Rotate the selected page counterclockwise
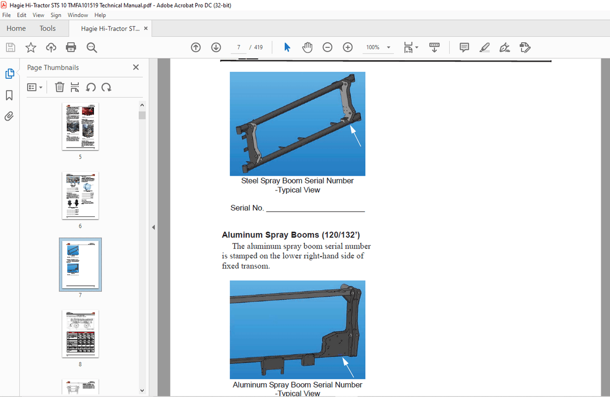Image resolution: width=610 pixels, height=397 pixels. point(91,87)
